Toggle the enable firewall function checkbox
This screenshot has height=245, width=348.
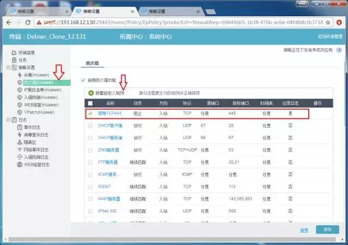(x=83, y=80)
